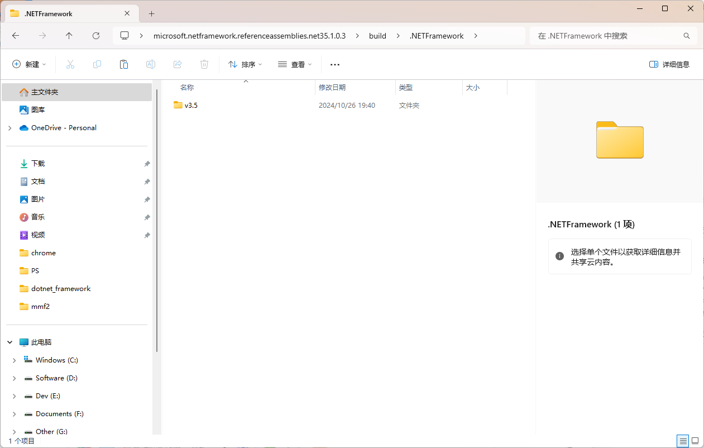This screenshot has height=448, width=704.
Task: Select 主文件夹 in navigation pane
Action: pos(77,92)
